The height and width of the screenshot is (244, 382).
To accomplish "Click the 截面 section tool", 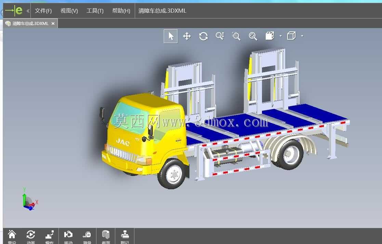I will pyautogui.click(x=106, y=236).
